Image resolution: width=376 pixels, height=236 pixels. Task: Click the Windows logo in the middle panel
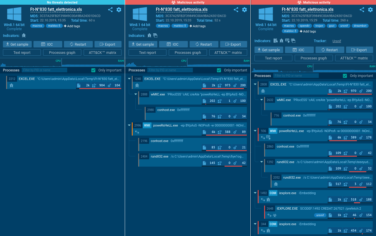(x=140, y=14)
